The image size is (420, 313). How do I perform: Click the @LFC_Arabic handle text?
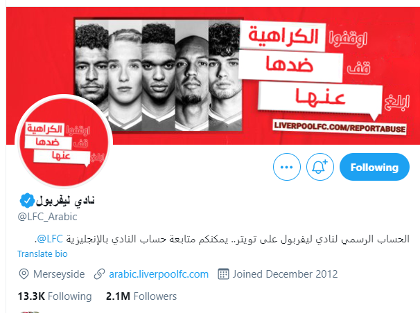pyautogui.click(x=47, y=217)
